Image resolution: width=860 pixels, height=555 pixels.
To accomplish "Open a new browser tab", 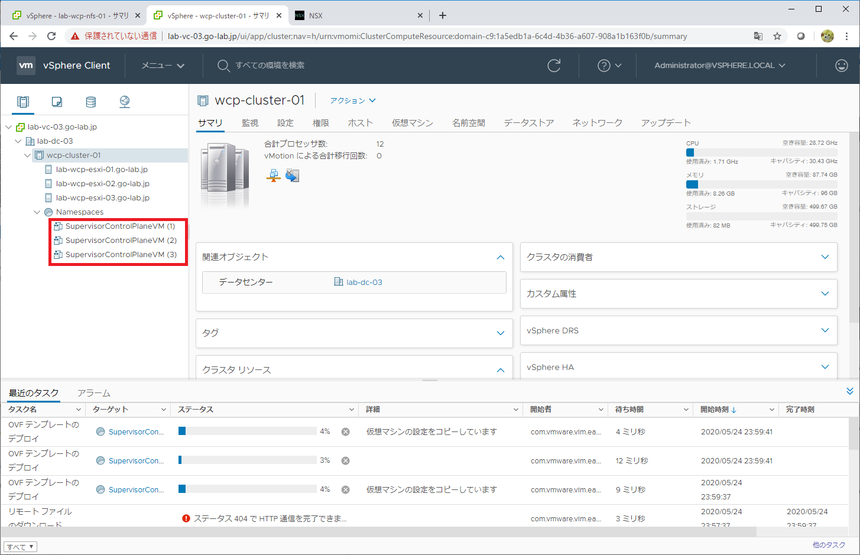I will point(443,15).
